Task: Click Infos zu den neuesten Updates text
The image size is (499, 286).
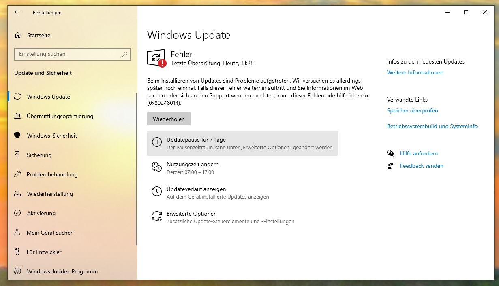Action: [426, 61]
